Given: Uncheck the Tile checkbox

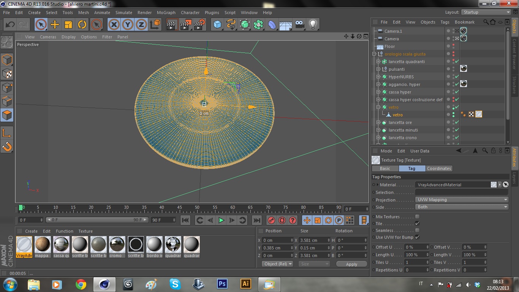Looking at the screenshot, I should pos(417,224).
